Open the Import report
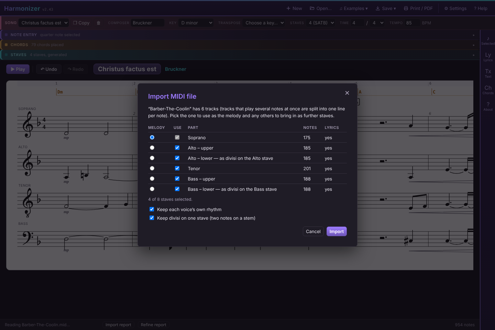 (x=118, y=325)
